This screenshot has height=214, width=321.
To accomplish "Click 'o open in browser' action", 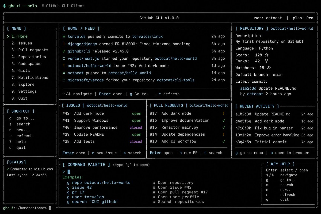I will pos(290,153).
